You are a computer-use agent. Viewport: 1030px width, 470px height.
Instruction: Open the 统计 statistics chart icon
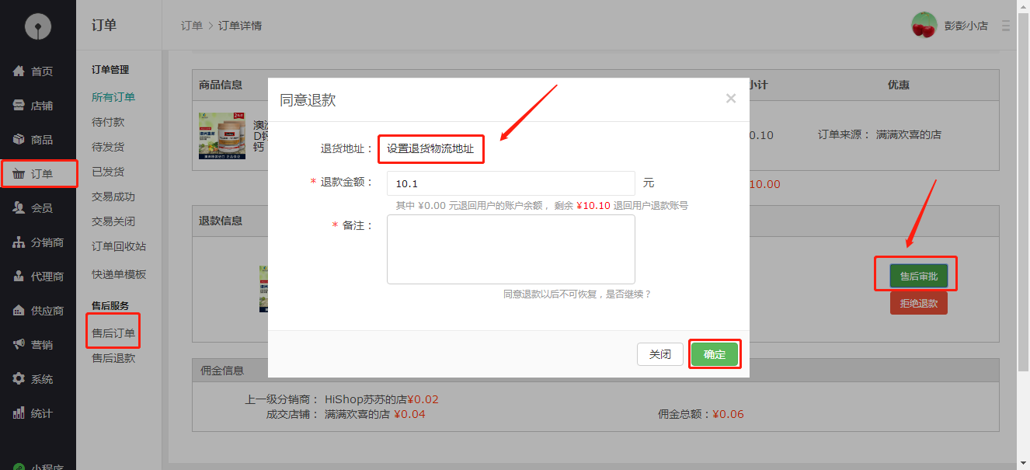pos(19,413)
